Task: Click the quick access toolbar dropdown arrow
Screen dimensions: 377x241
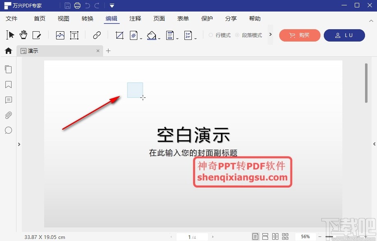Action: coord(111,5)
